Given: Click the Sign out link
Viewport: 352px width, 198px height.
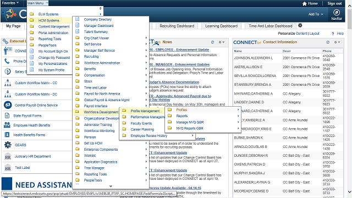Looking at the screenshot, I should [334, 3].
